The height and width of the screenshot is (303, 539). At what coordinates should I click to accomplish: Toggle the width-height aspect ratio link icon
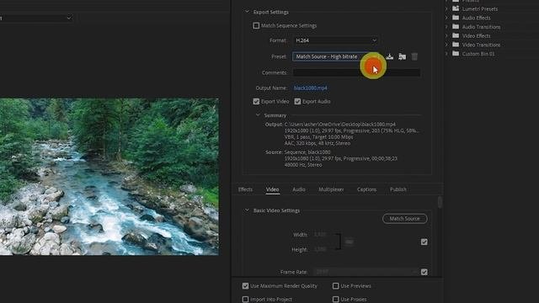(x=349, y=242)
